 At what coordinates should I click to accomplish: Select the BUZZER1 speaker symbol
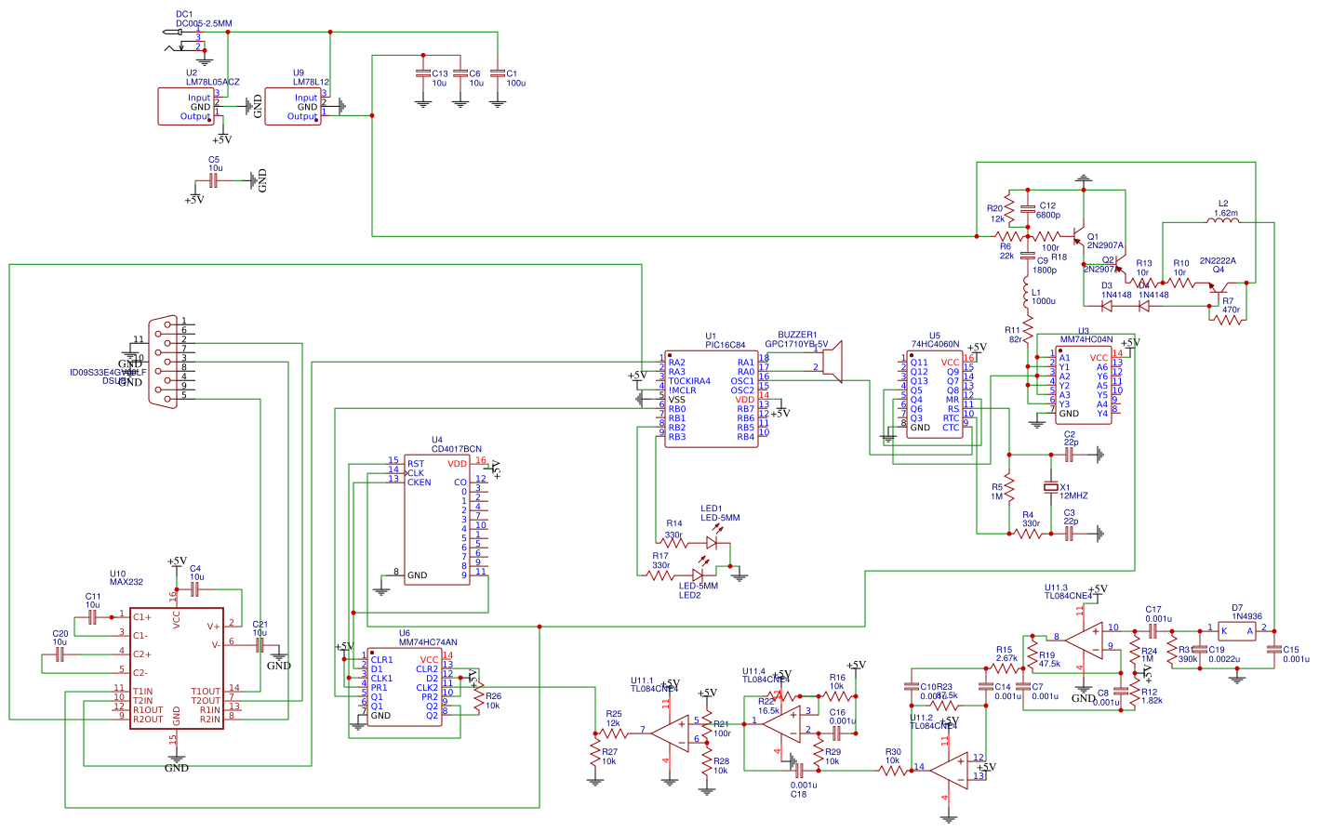[832, 362]
